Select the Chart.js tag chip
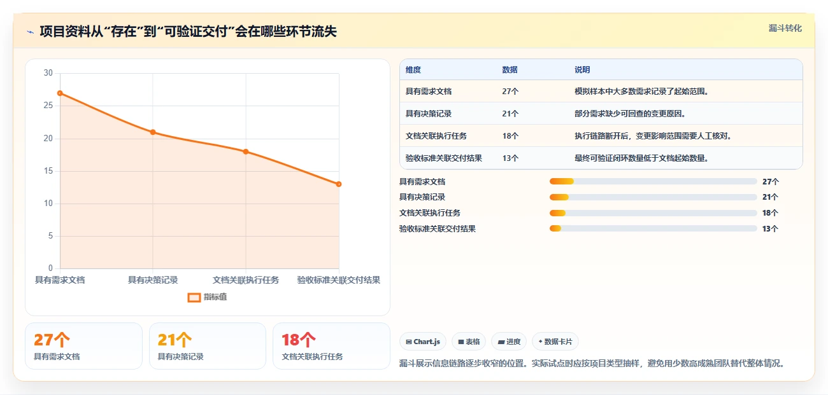This screenshot has height=395, width=828. (x=423, y=342)
